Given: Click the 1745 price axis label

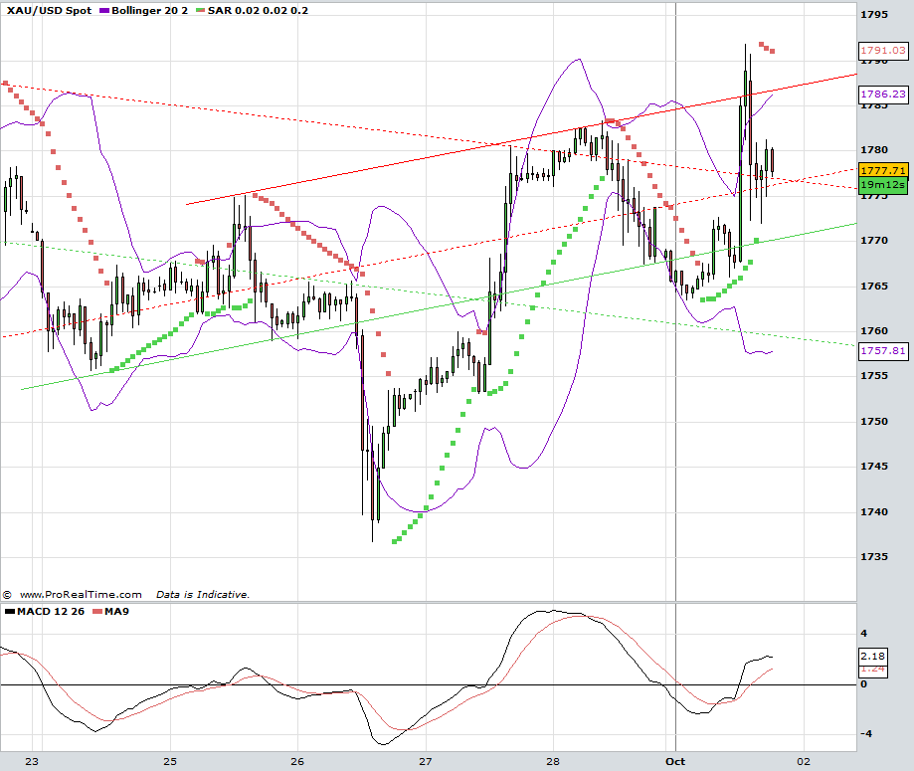Looking at the screenshot, I should click(x=874, y=466).
